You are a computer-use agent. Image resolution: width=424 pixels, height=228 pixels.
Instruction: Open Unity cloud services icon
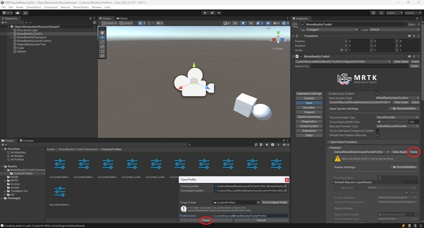point(17,13)
